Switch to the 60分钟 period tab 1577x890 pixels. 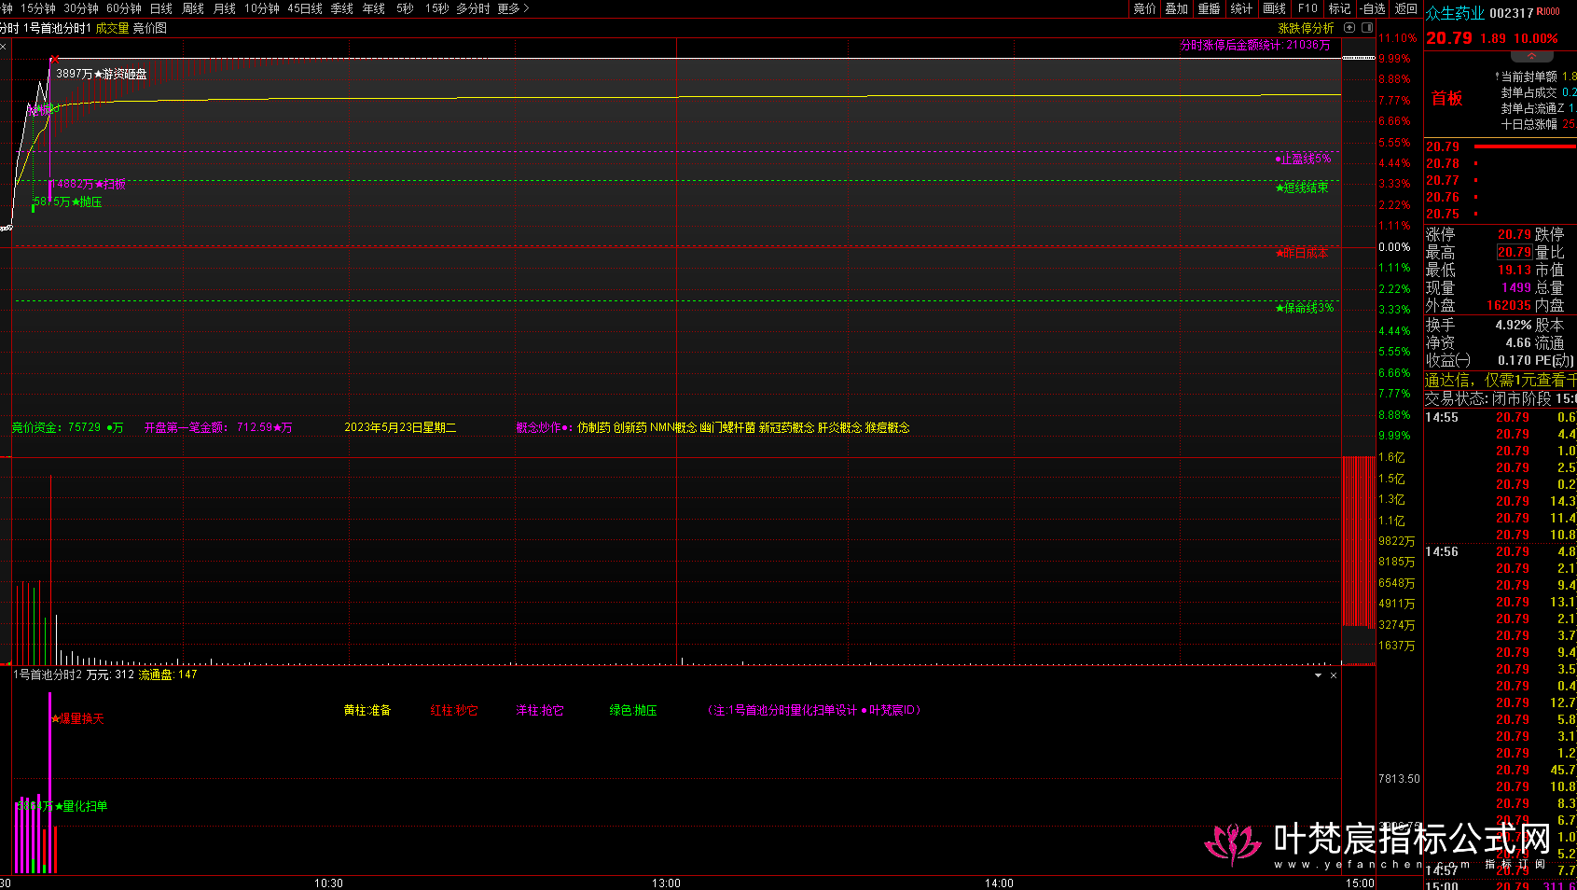[x=124, y=8]
